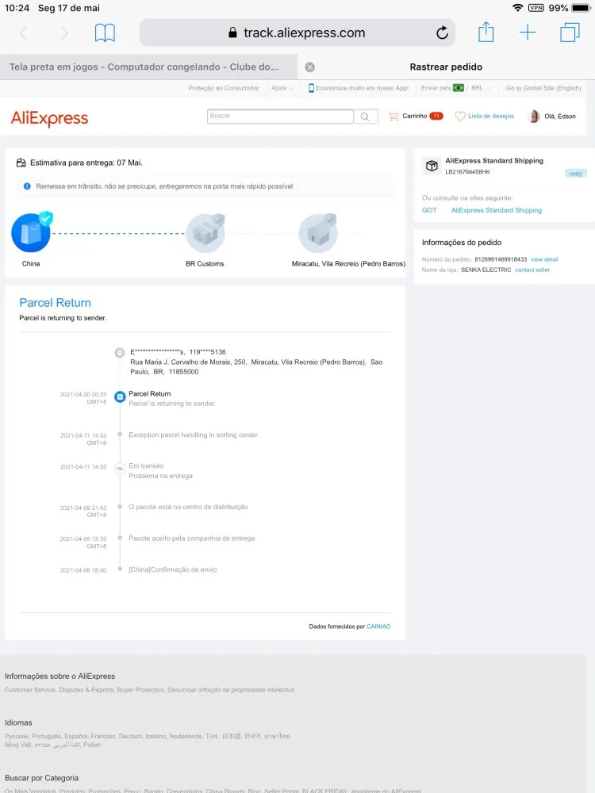Copy the tracking number LB216766458HK
595x793 pixels.
tap(576, 174)
